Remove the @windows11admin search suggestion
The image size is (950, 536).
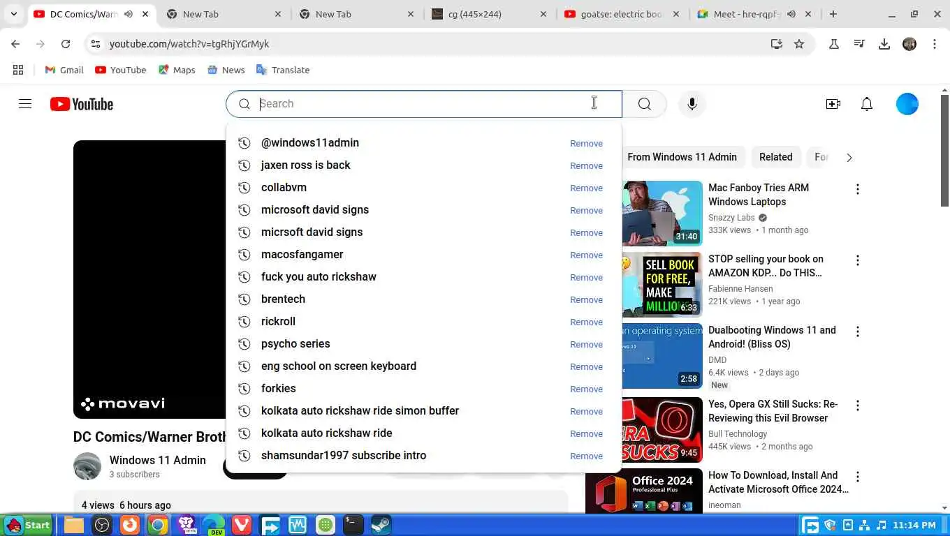[x=586, y=143]
